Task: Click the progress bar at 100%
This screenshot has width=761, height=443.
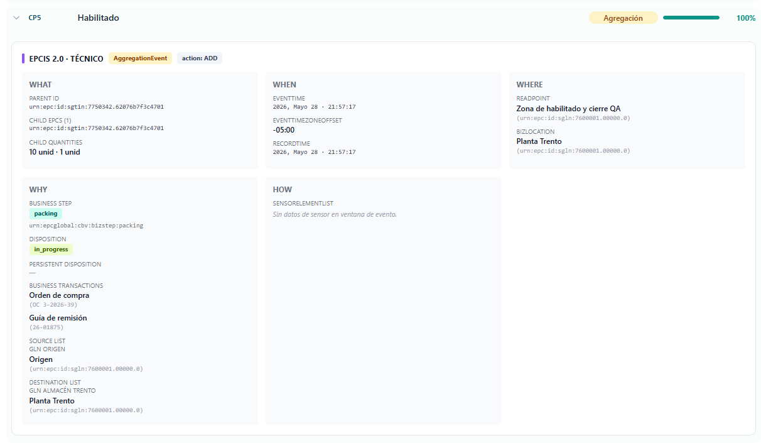Action: pyautogui.click(x=691, y=18)
